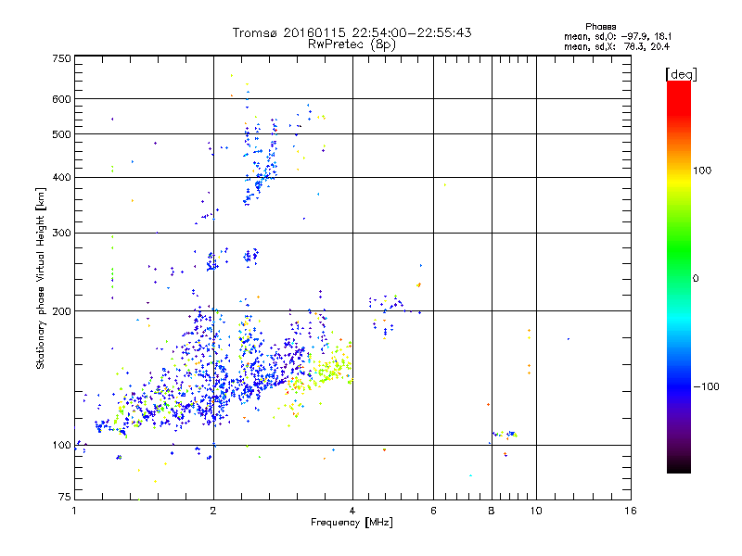Click the '600' height axis tick label
The height and width of the screenshot is (556, 742).
61,99
